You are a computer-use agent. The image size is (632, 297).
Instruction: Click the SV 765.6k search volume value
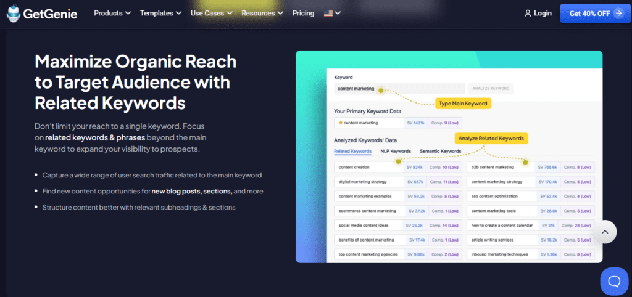pos(548,167)
